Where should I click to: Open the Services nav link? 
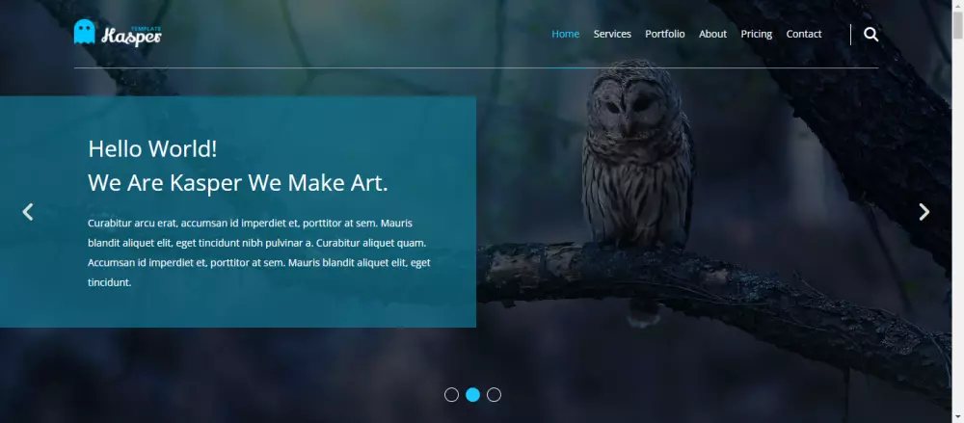(612, 34)
